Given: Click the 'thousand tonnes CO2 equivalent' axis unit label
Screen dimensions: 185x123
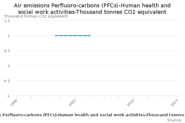Looking at the screenshot, I should click(36, 16).
